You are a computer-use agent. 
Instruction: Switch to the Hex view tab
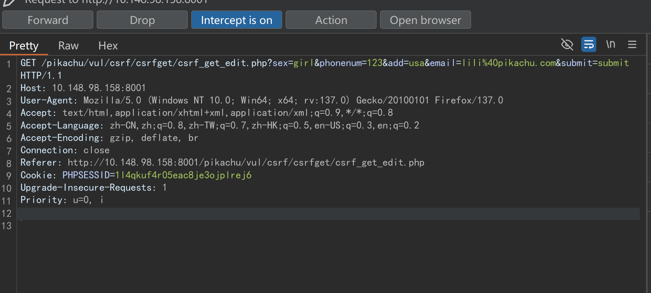point(108,46)
